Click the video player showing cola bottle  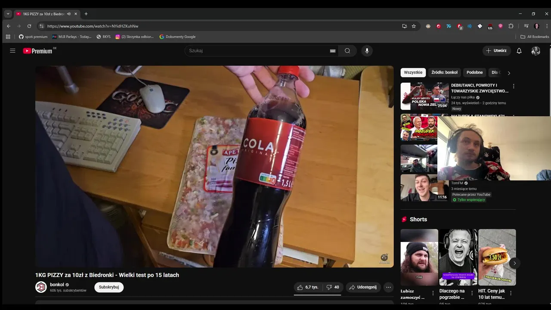tap(214, 167)
